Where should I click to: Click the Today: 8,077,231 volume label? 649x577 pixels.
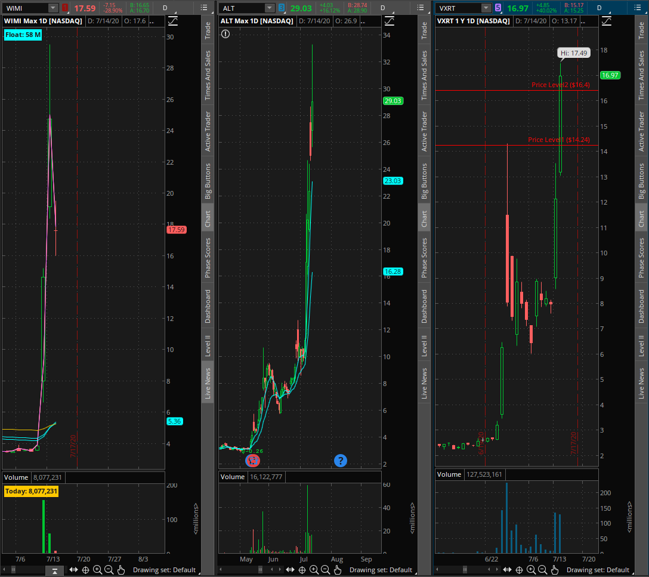tap(31, 491)
